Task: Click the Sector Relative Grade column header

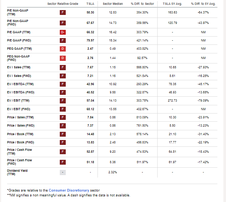Action: point(63,4)
